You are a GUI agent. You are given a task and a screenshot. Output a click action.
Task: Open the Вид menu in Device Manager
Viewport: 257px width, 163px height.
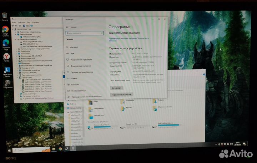[29, 22]
